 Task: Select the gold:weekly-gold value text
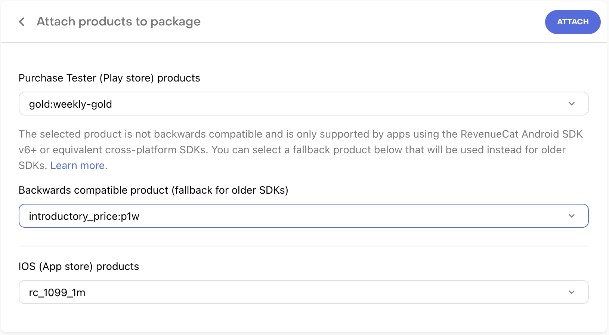point(70,104)
